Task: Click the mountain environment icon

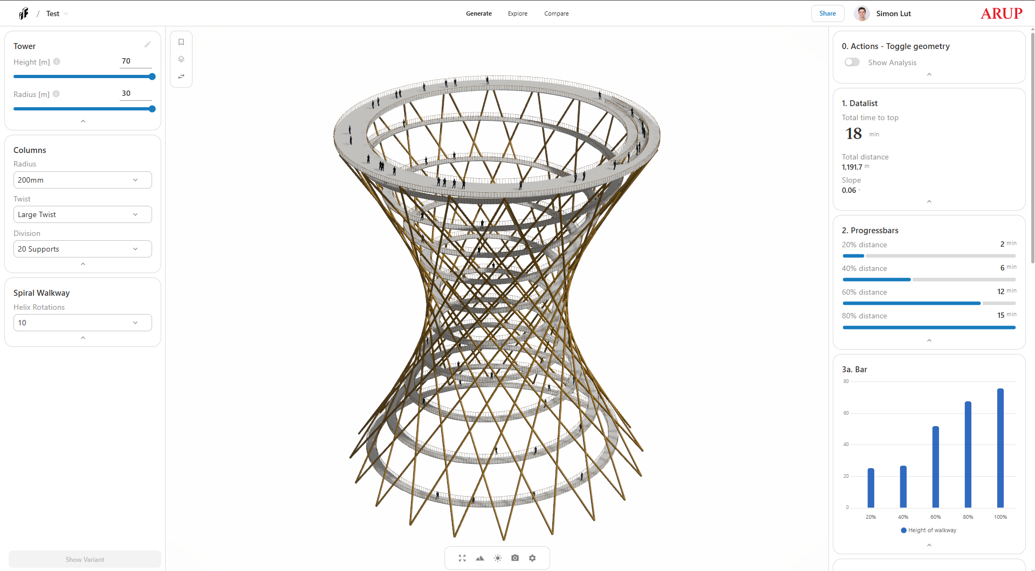Action: pos(480,558)
